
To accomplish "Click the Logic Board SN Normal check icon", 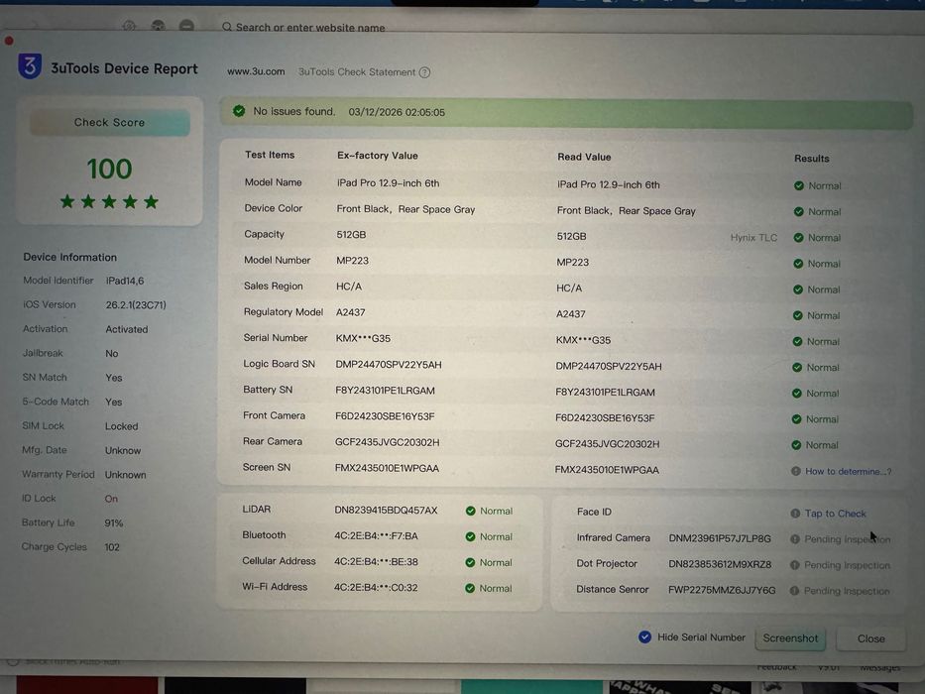I will click(797, 368).
